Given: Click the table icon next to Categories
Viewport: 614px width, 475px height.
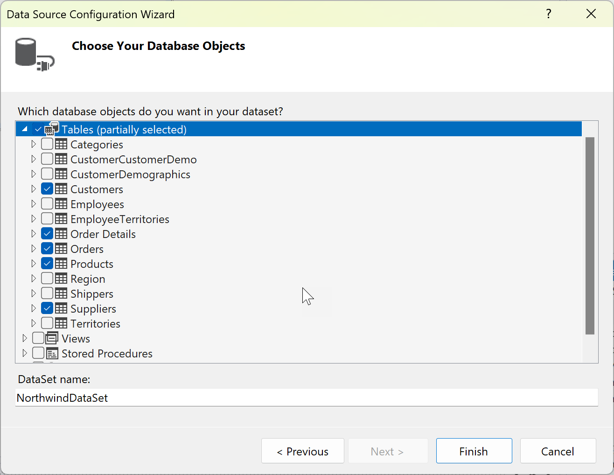Looking at the screenshot, I should click(x=61, y=144).
